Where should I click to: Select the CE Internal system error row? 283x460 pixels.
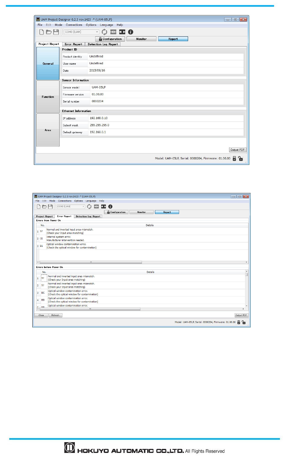pos(142,239)
